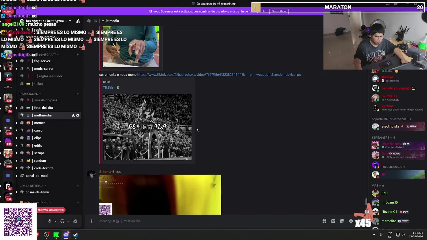Image resolution: width=427 pixels, height=240 pixels.
Task: Add a channel to the Minecraft category
Action: point(78,55)
